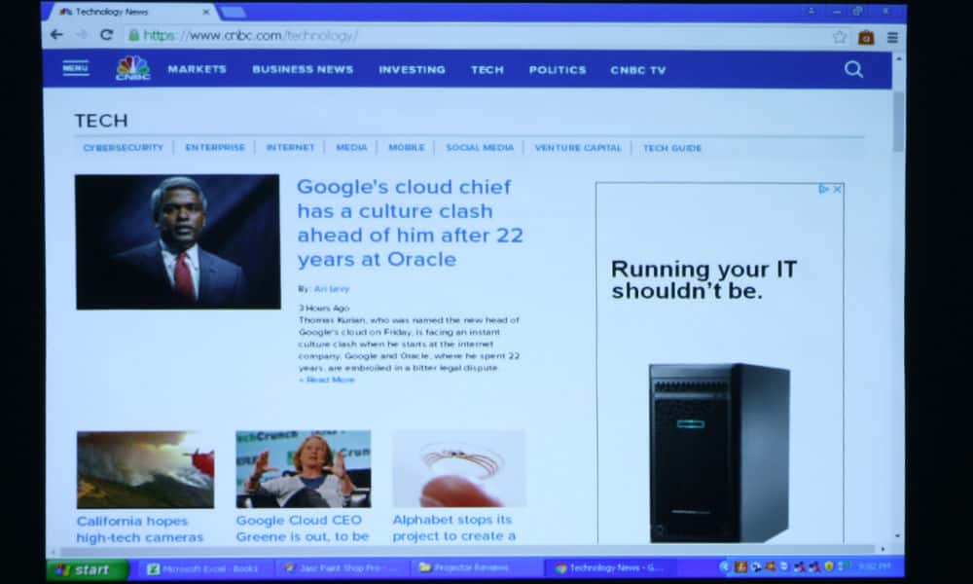Close the ad with the X icon
This screenshot has width=973, height=584.
(837, 189)
